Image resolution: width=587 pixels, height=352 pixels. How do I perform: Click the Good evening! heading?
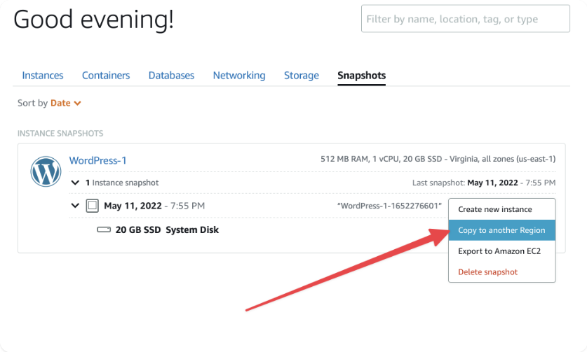coord(93,19)
